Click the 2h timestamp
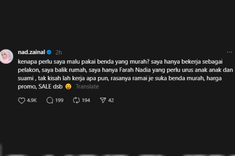This screenshot has width=235, height=156. 58,52
